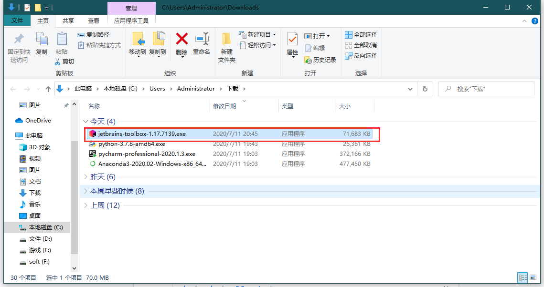Switch to the View (查看) tab
This screenshot has height=287, width=544.
[93, 21]
